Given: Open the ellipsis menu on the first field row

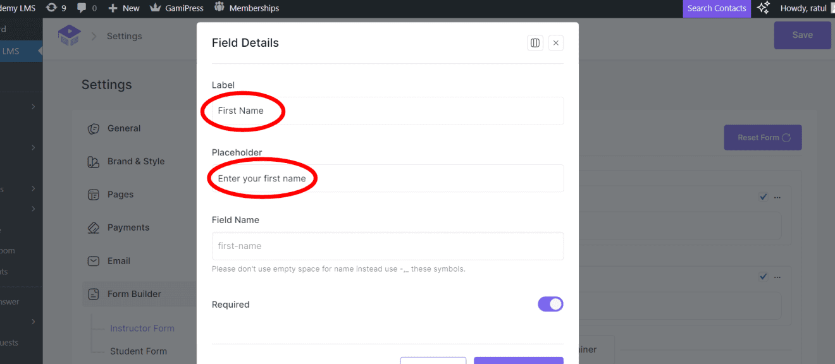Looking at the screenshot, I should (x=777, y=197).
